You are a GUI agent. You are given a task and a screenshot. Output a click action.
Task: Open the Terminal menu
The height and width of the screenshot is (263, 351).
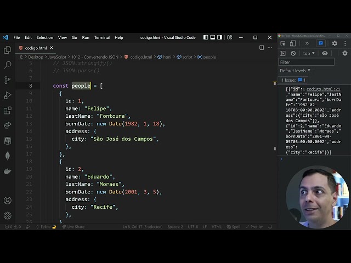click(102, 37)
